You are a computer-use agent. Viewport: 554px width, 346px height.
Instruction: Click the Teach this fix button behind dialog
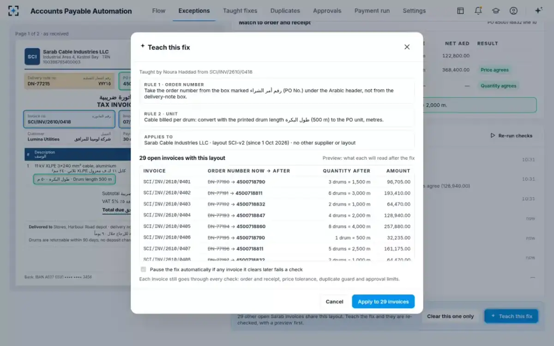[x=511, y=316]
